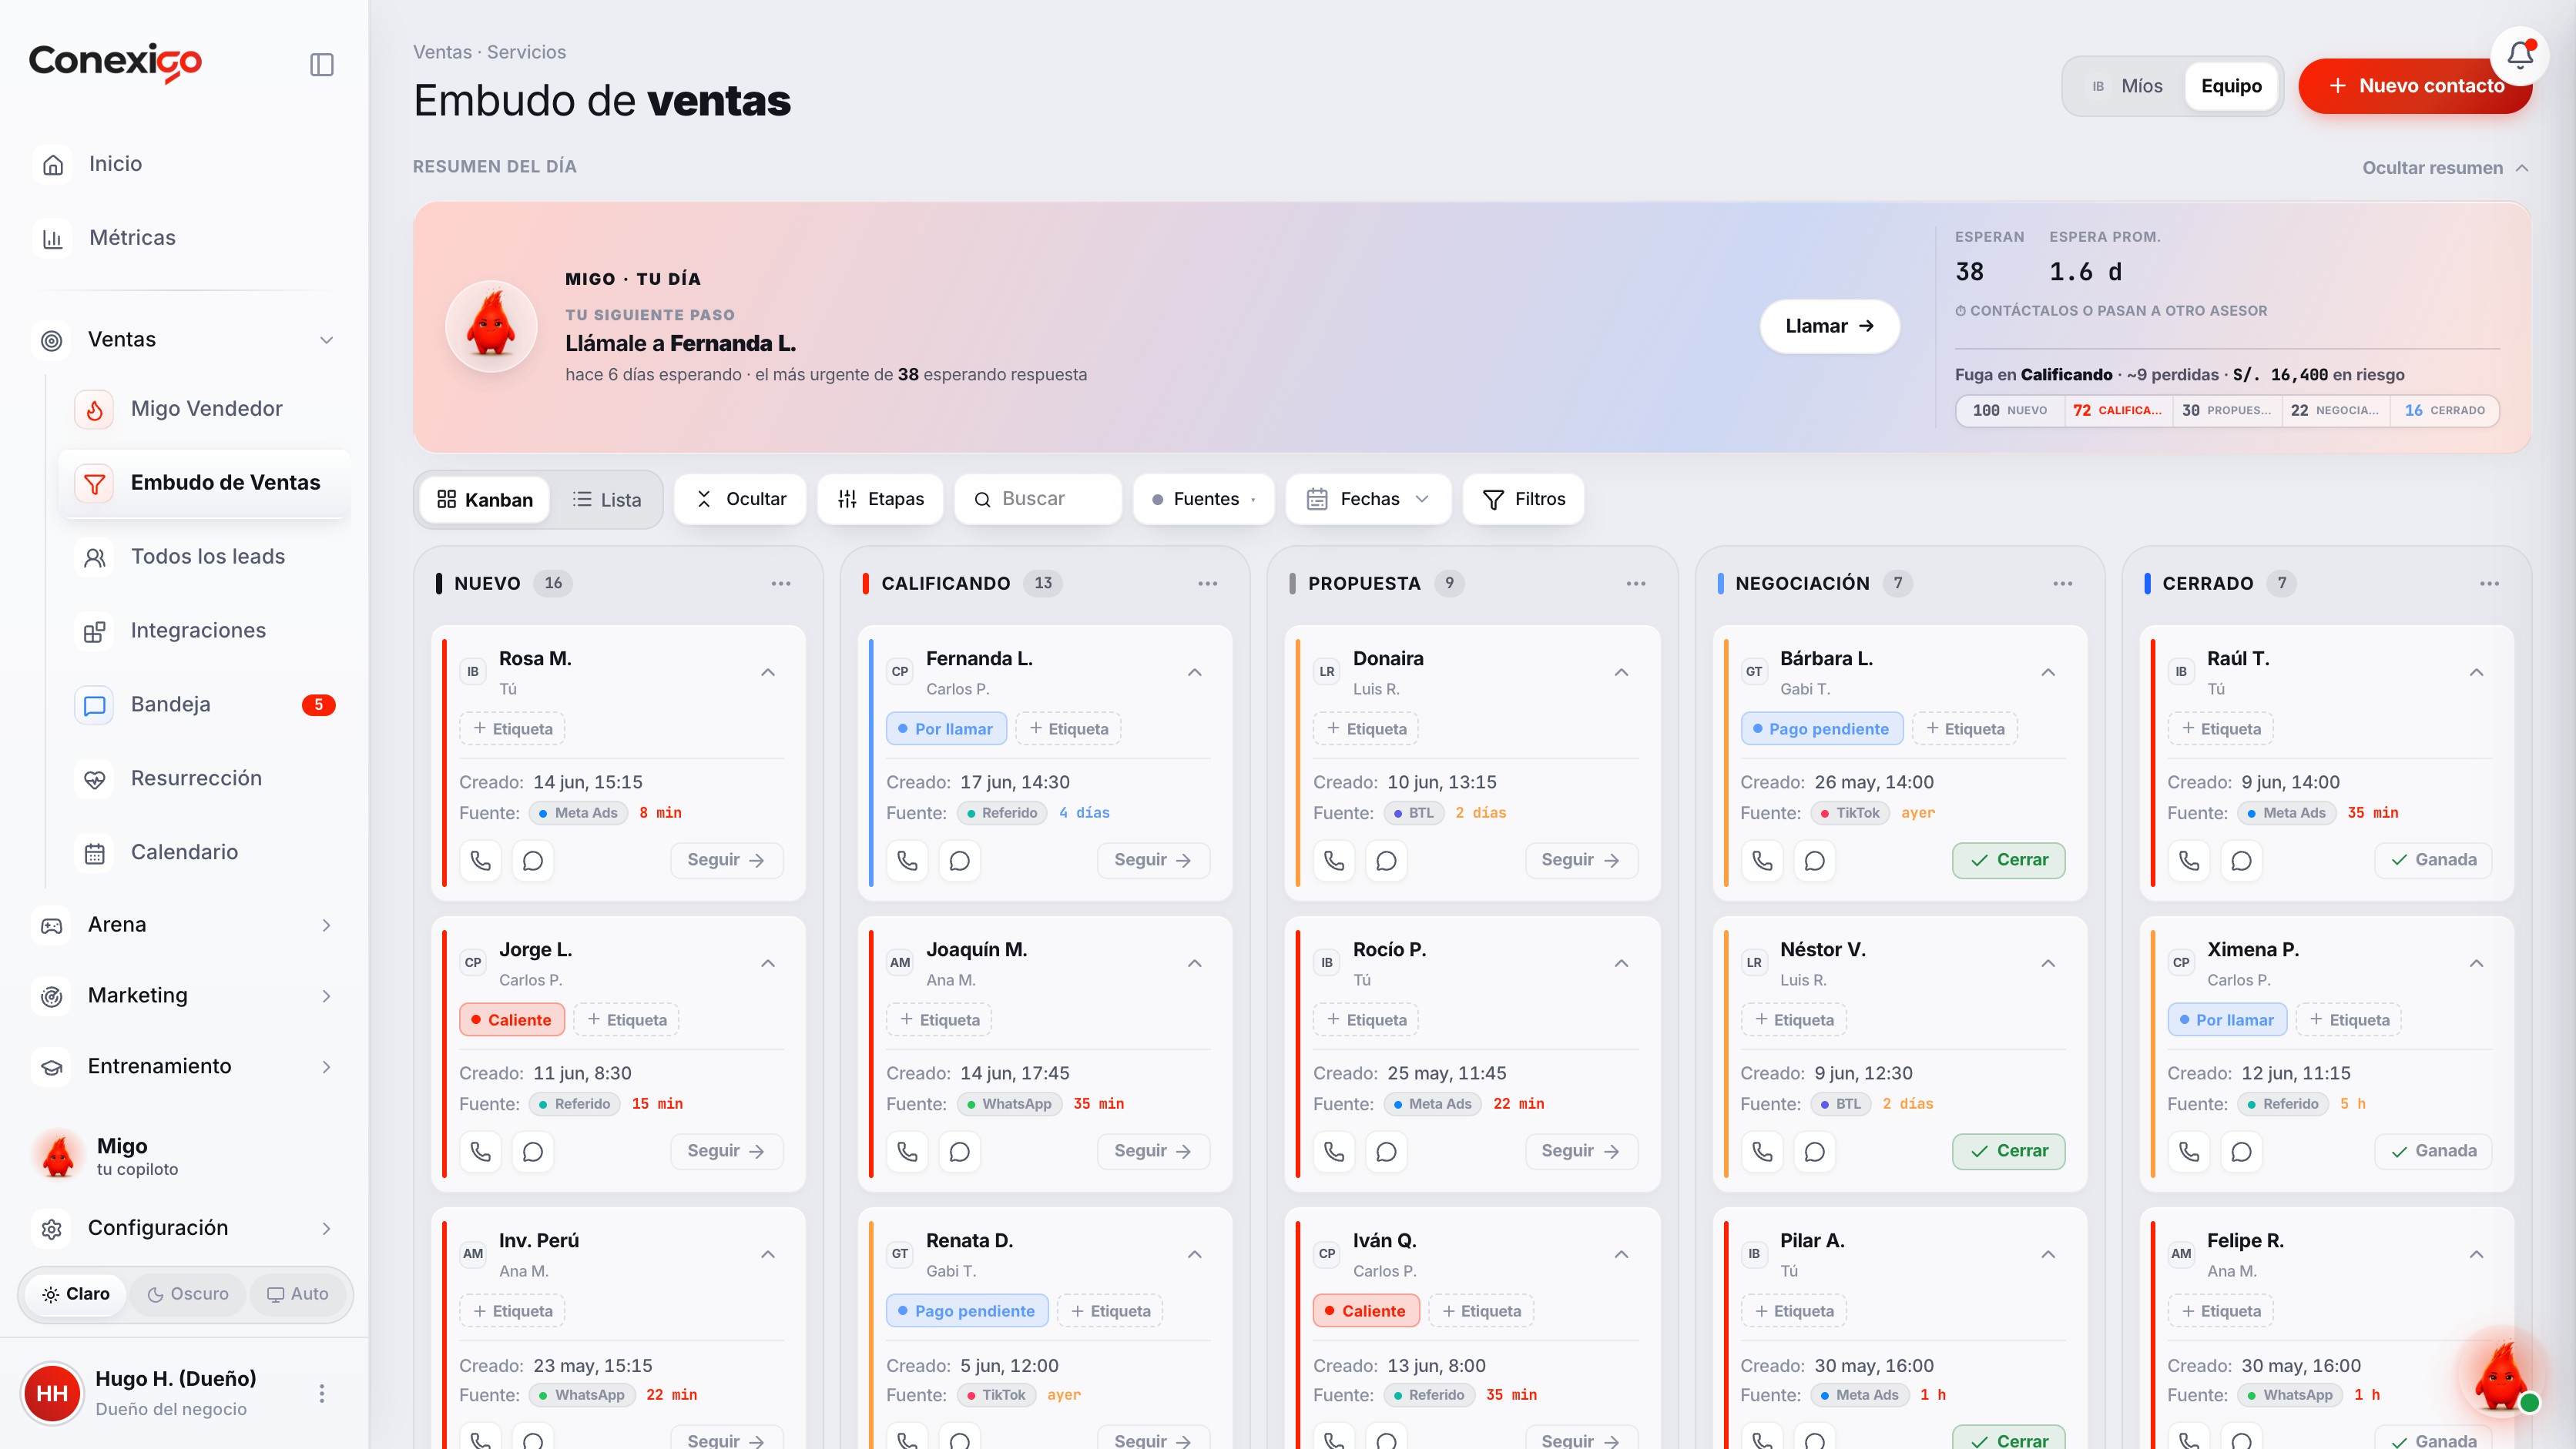Add Etiqueta to Donaira card

[1365, 729]
